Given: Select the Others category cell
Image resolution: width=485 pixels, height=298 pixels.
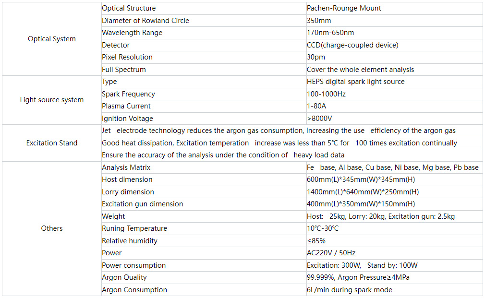Looking at the screenshot, I should coord(52,228).
